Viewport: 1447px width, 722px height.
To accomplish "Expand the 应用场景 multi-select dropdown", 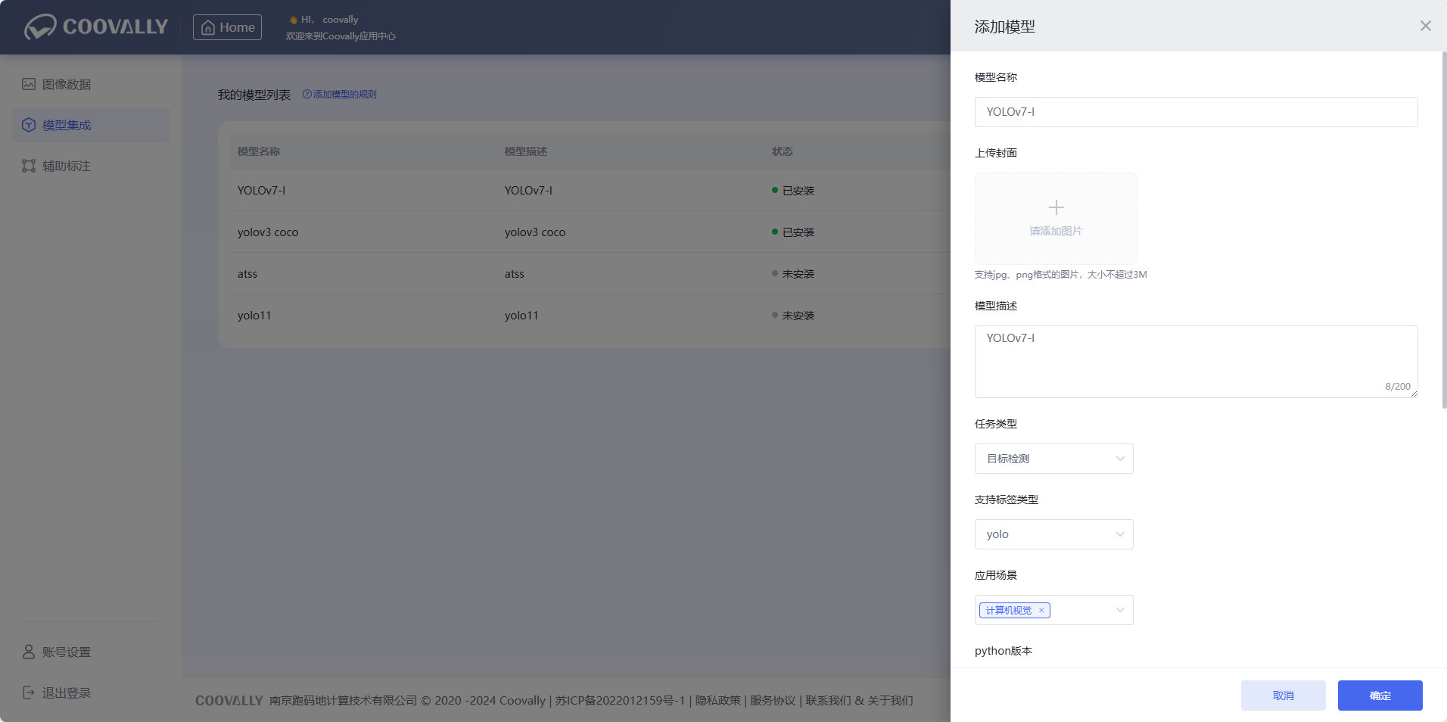I will [1120, 610].
